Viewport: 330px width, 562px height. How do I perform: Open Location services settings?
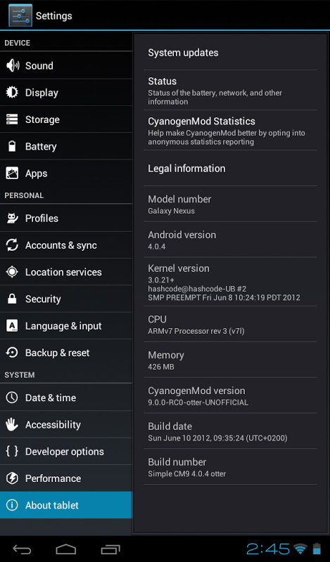(x=66, y=272)
